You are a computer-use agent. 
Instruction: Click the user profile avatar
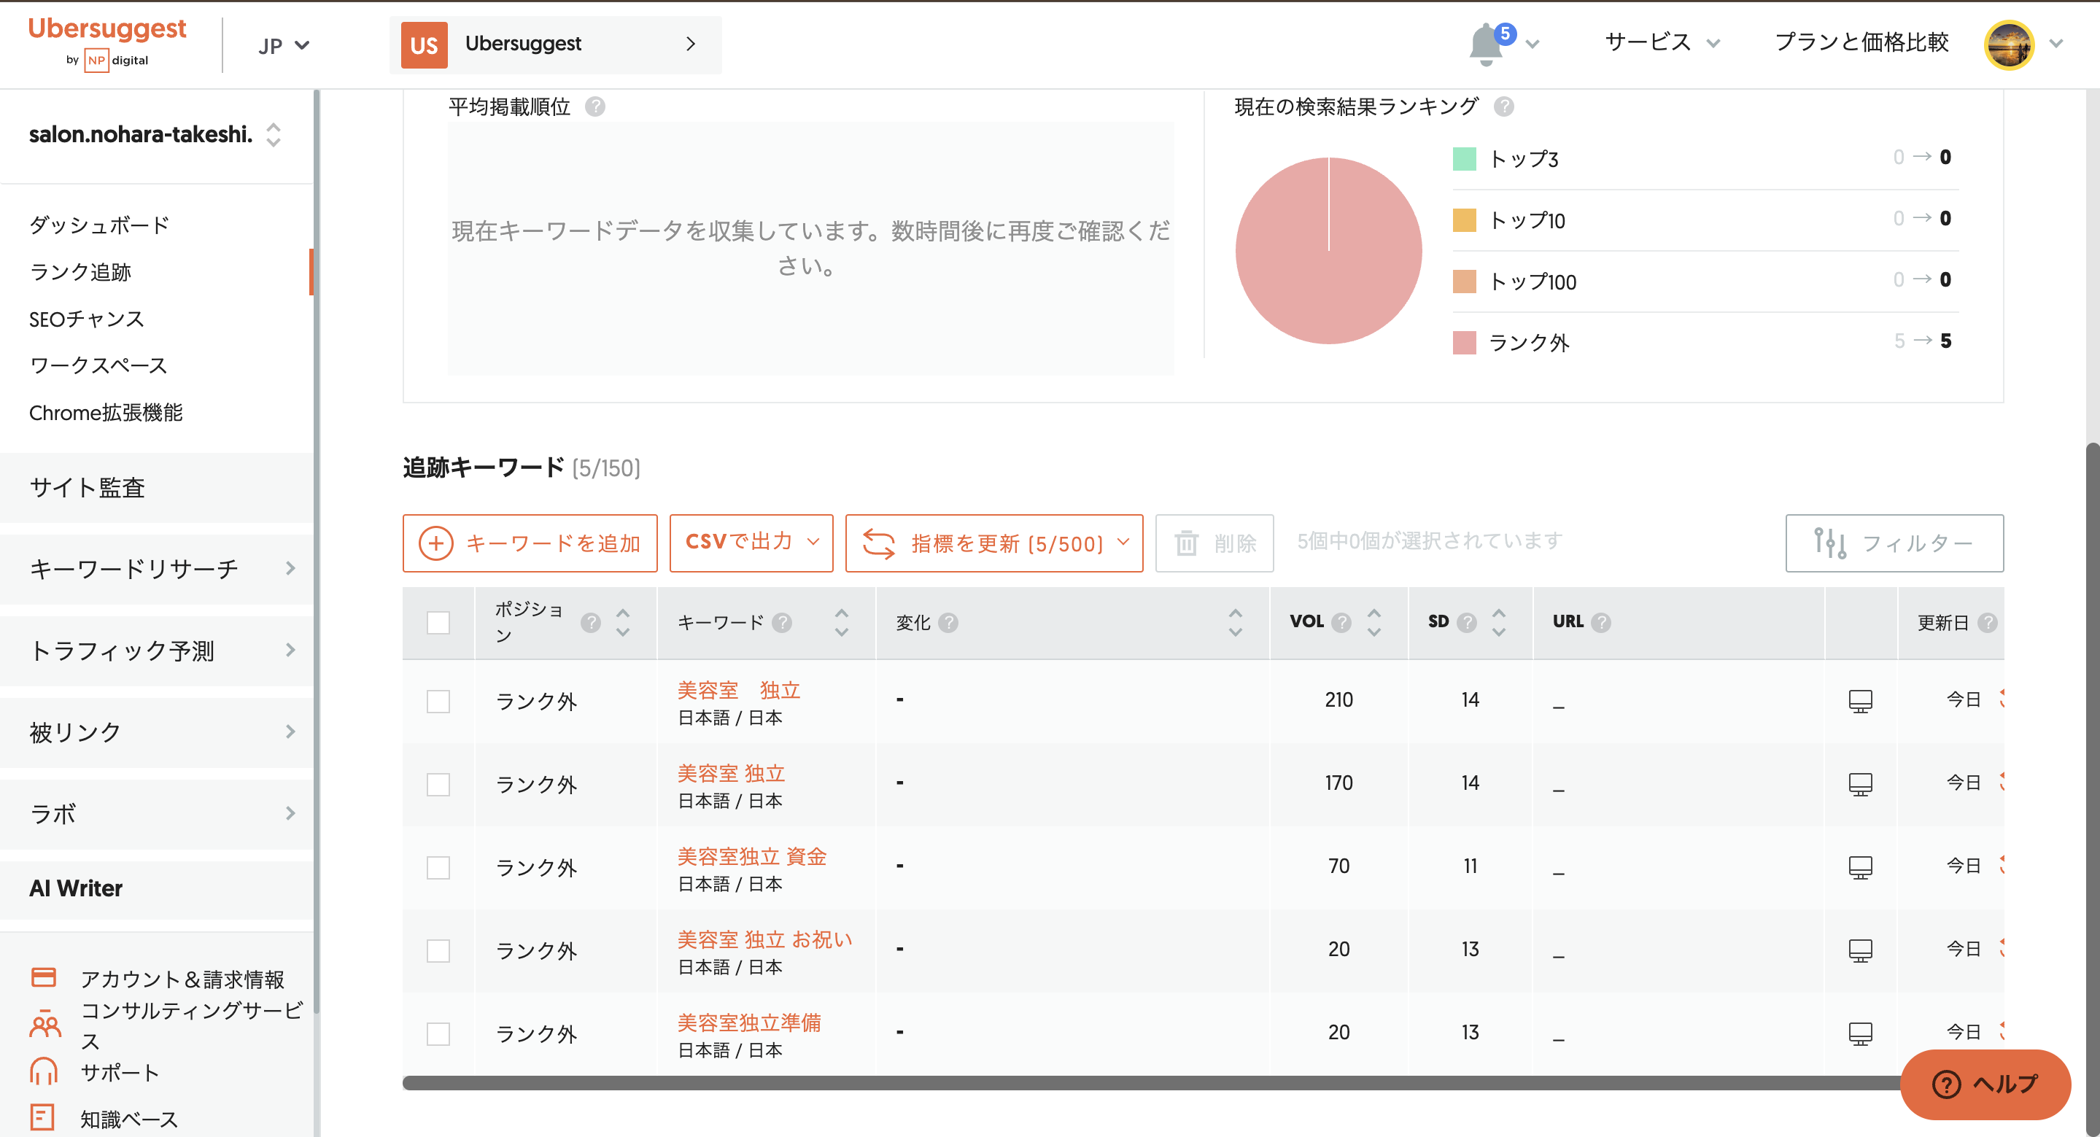(2008, 44)
